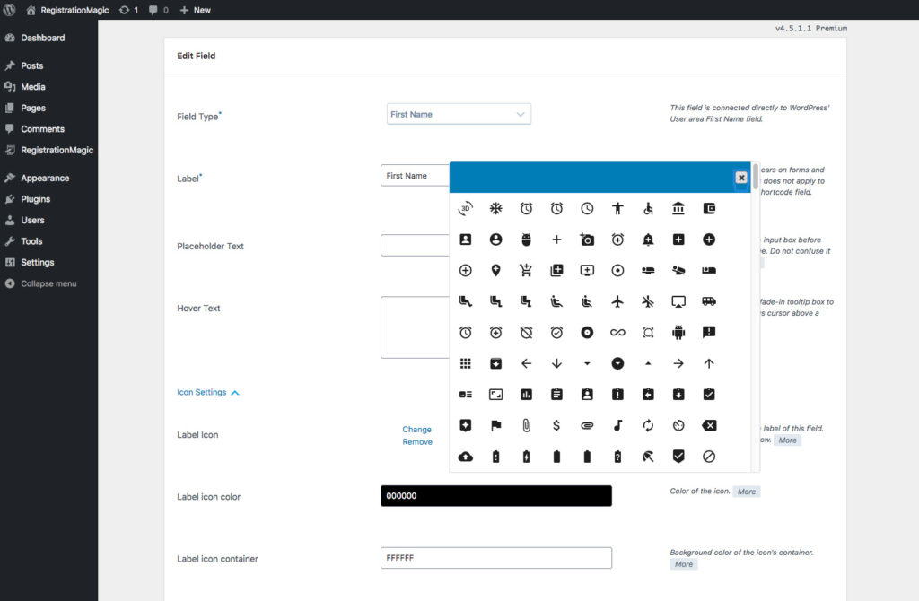Choose the 3D rotation icon

pyautogui.click(x=465, y=209)
